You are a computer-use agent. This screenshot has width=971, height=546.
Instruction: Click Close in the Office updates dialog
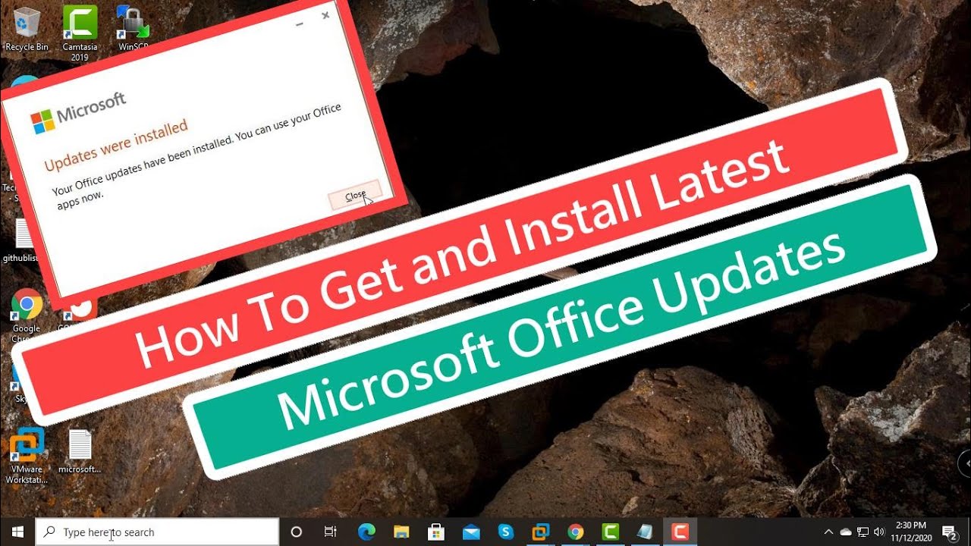356,196
